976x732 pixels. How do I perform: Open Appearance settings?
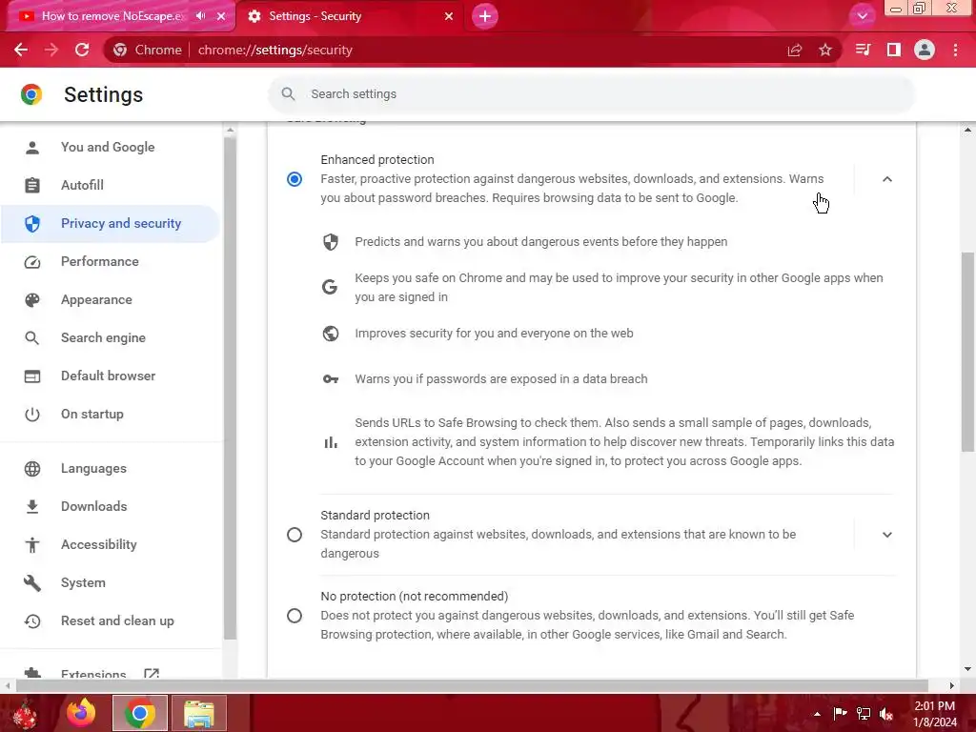click(x=96, y=299)
